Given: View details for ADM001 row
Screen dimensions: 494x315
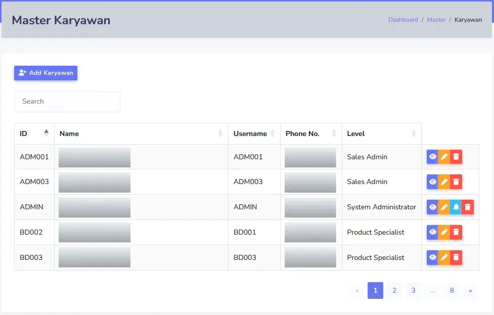Looking at the screenshot, I should pyautogui.click(x=432, y=157).
